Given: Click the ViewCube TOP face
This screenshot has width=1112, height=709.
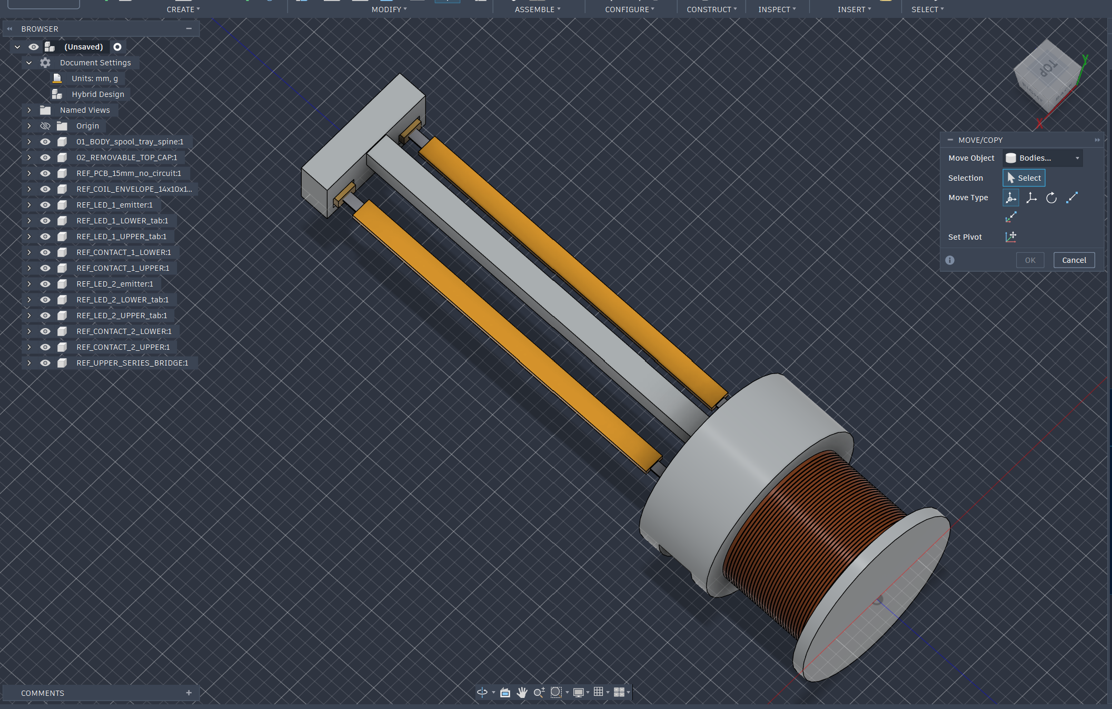Looking at the screenshot, I should click(x=1048, y=67).
